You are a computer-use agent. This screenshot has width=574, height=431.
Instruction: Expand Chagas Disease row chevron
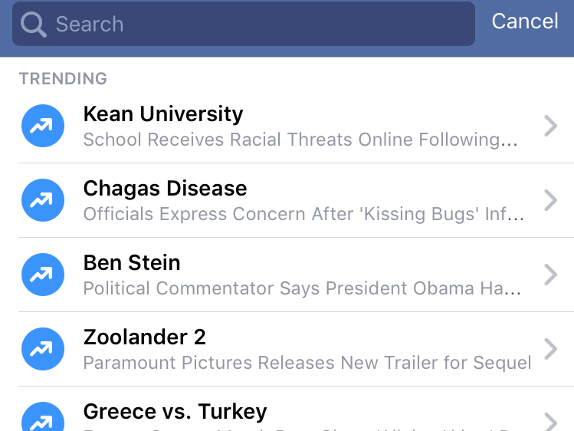(549, 200)
